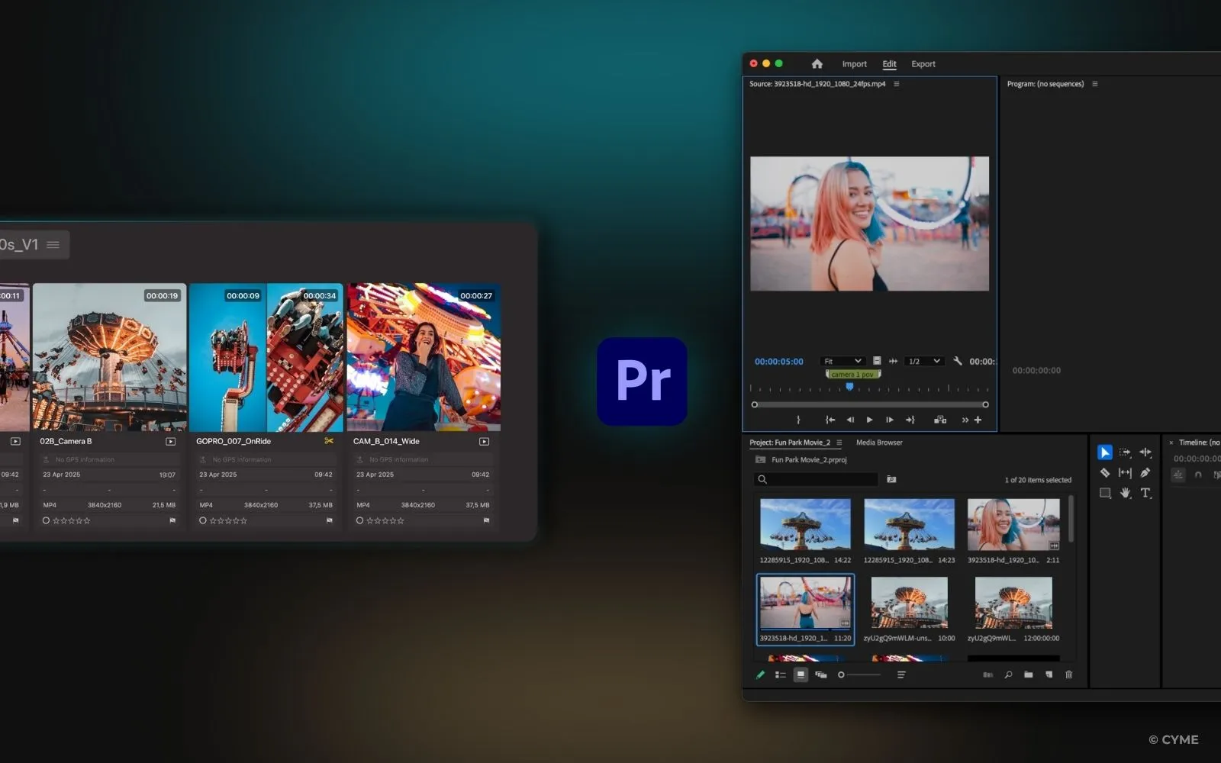1221x763 pixels.
Task: Switch to the Media Browser tab
Action: (x=879, y=443)
